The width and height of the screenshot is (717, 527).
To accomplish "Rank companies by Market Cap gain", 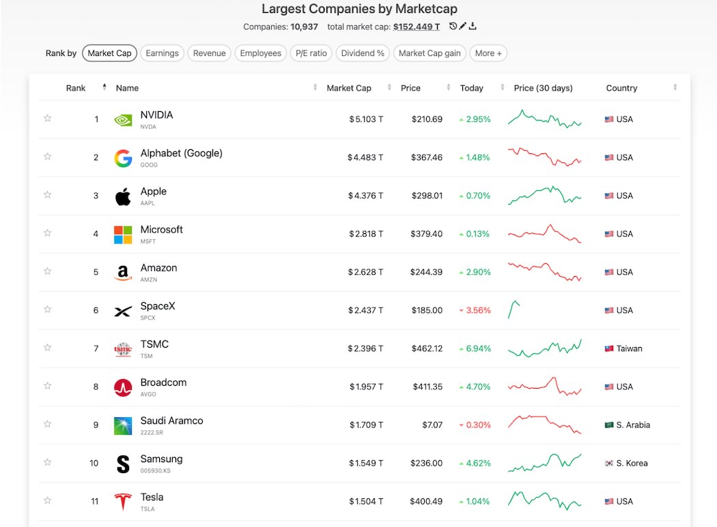I will pyautogui.click(x=430, y=53).
